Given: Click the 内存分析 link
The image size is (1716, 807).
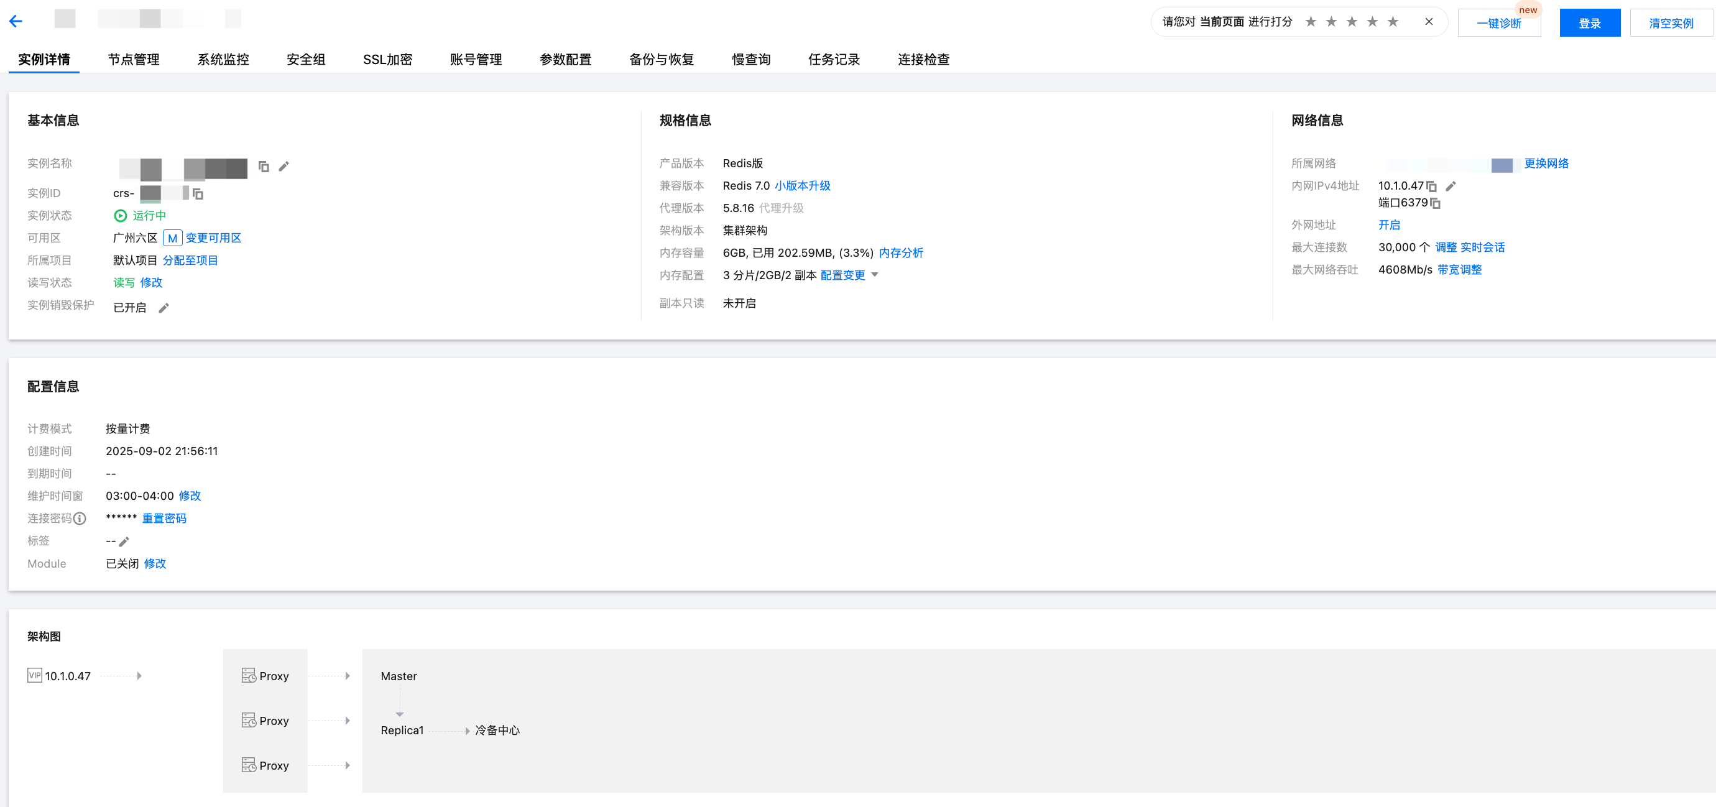Looking at the screenshot, I should (x=901, y=253).
